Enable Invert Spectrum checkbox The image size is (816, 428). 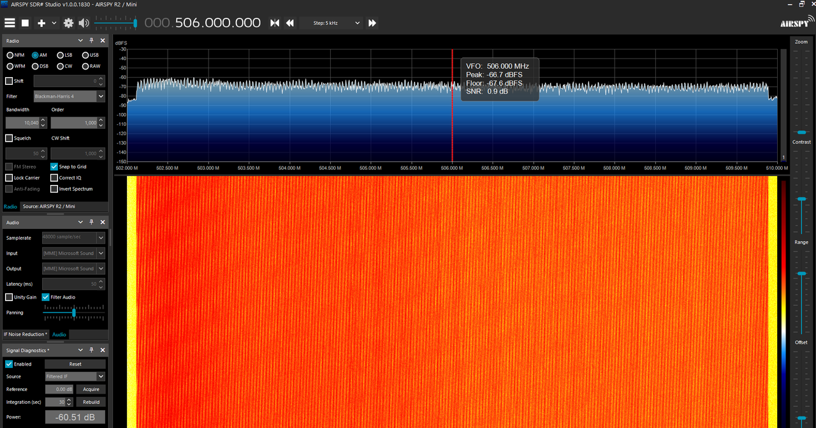click(54, 189)
